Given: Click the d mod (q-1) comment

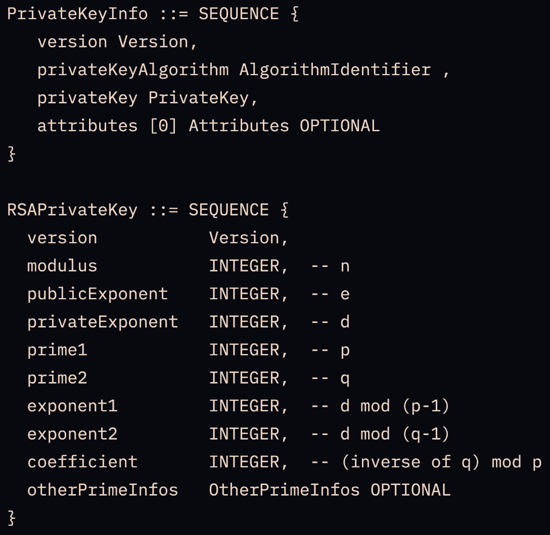Looking at the screenshot, I should pos(395,434).
